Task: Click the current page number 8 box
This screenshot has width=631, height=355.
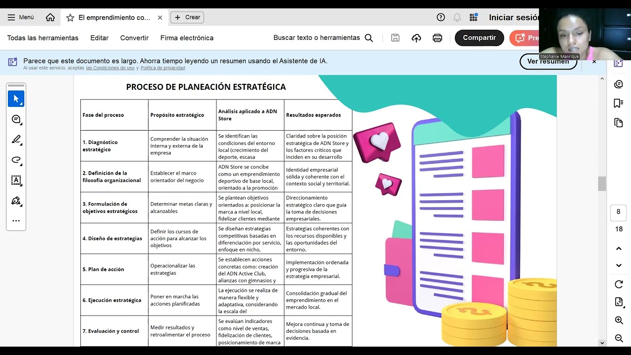Action: click(x=619, y=212)
